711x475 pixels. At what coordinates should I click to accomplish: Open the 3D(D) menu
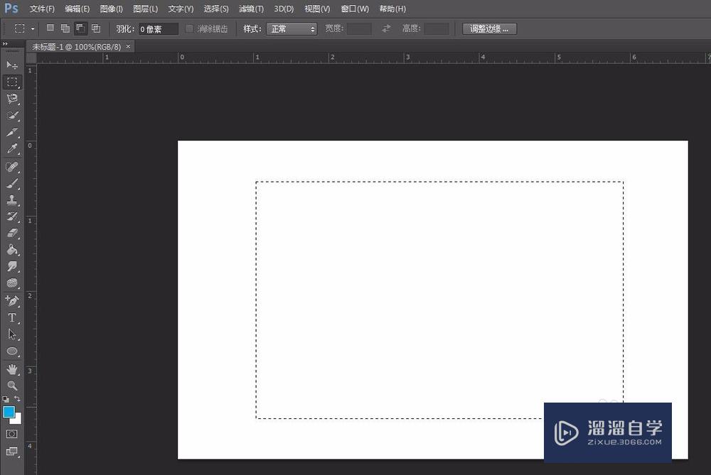[284, 9]
